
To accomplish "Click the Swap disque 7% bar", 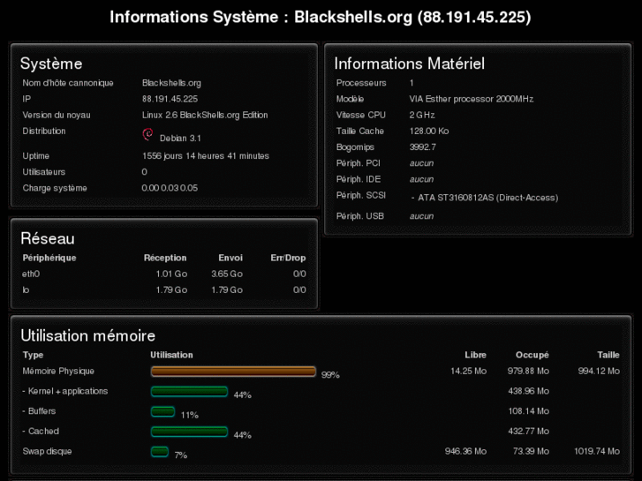I will [x=160, y=452].
